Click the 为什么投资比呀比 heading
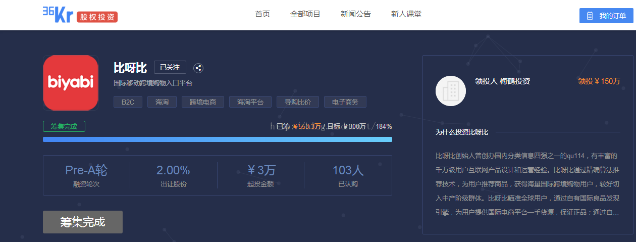The width and height of the screenshot is (636, 242). (462, 132)
